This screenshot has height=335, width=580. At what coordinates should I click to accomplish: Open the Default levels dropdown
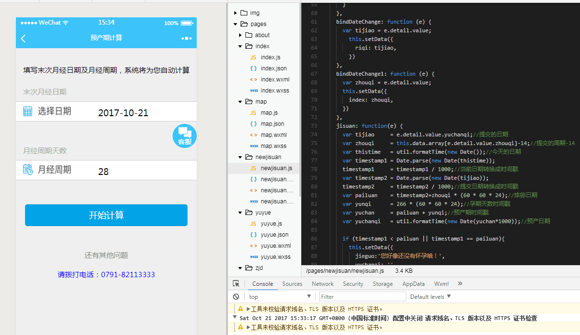pyautogui.click(x=431, y=296)
